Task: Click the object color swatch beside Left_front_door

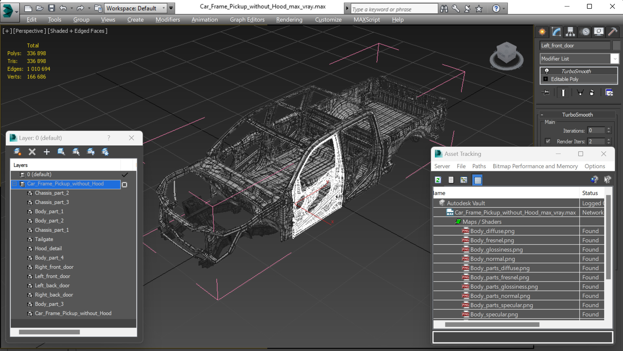Action: (x=616, y=45)
